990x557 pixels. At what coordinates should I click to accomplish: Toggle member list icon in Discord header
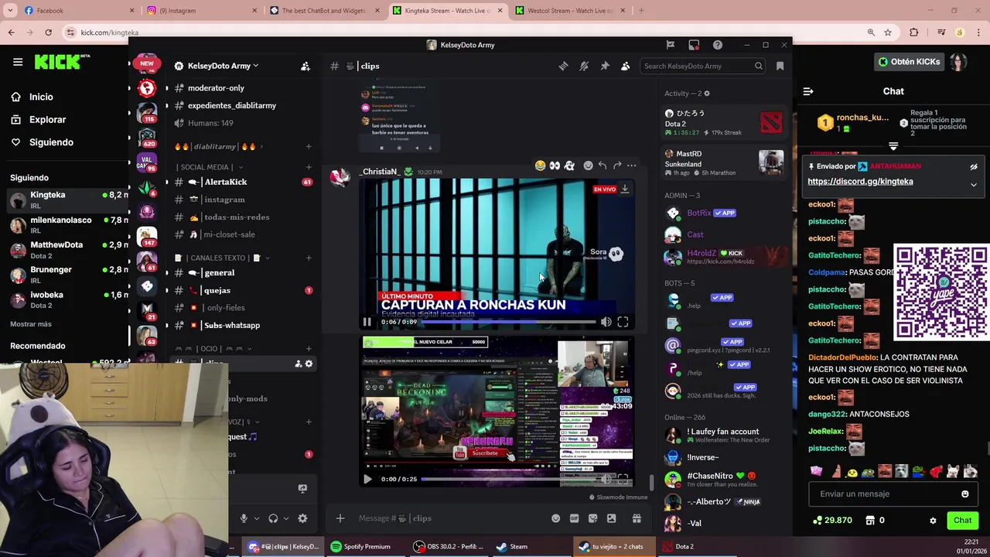click(625, 66)
